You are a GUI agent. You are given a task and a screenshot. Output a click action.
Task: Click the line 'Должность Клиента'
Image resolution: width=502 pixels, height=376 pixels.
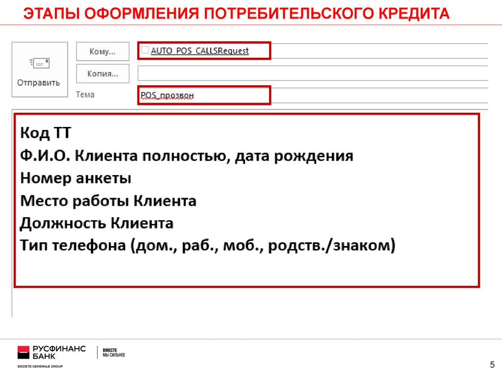pos(97,223)
